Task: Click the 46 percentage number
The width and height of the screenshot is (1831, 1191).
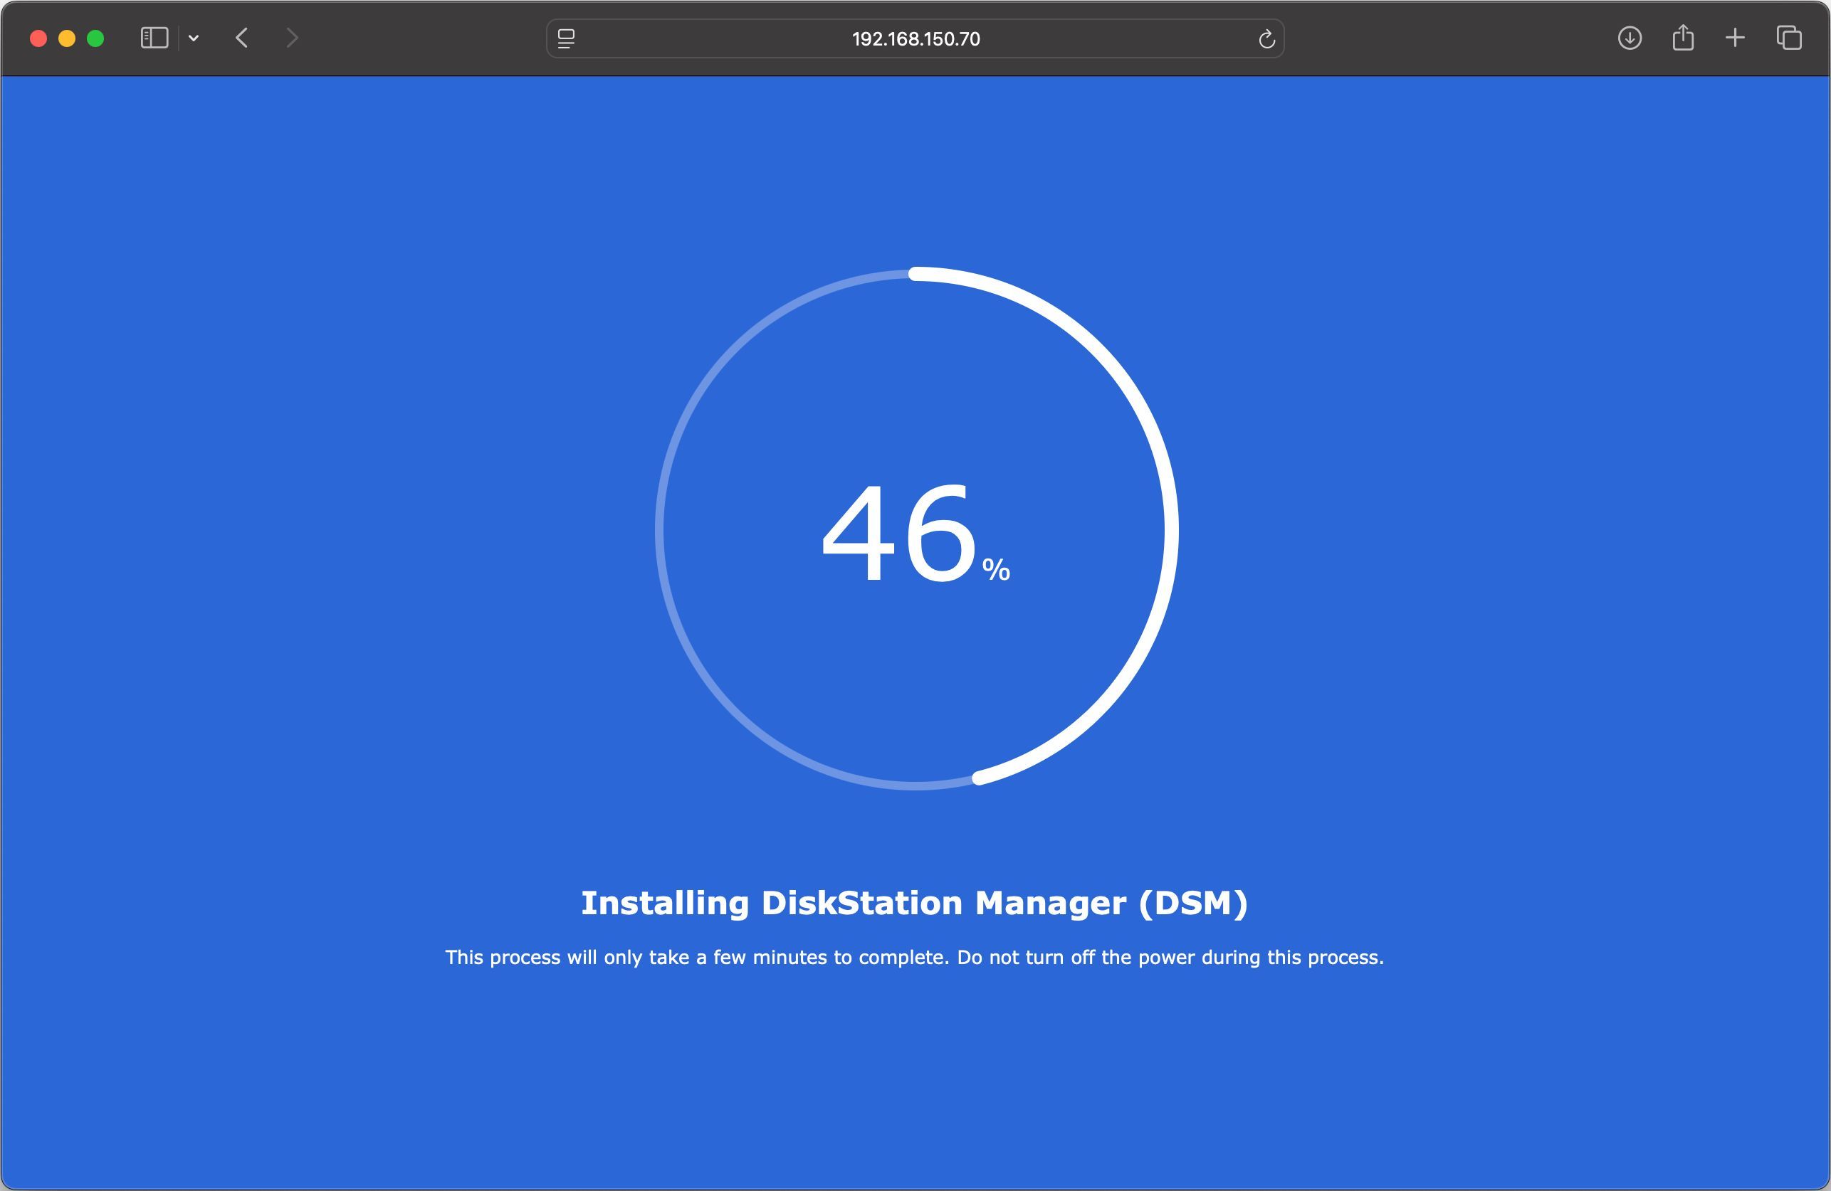Action: (x=898, y=532)
